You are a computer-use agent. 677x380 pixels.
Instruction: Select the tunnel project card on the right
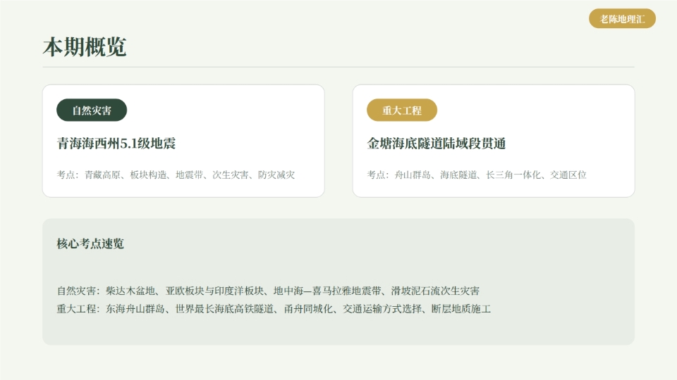pos(494,141)
